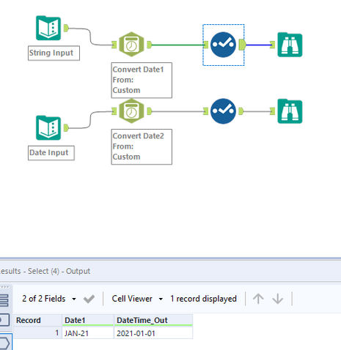Select the String Input text input tool
341x350 pixels.
(48, 28)
